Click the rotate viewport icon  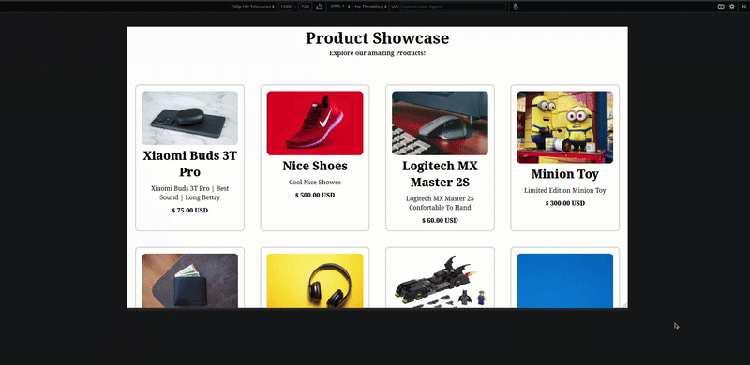(x=319, y=7)
